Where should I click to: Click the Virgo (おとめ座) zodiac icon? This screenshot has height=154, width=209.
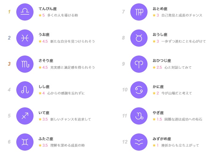pyautogui.click(x=139, y=12)
